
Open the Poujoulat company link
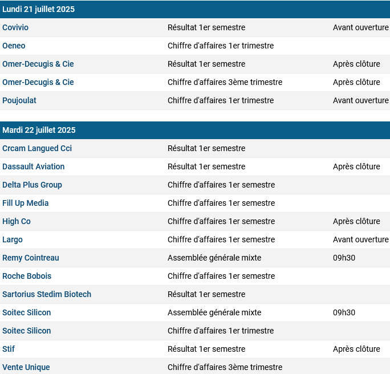pyautogui.click(x=19, y=100)
